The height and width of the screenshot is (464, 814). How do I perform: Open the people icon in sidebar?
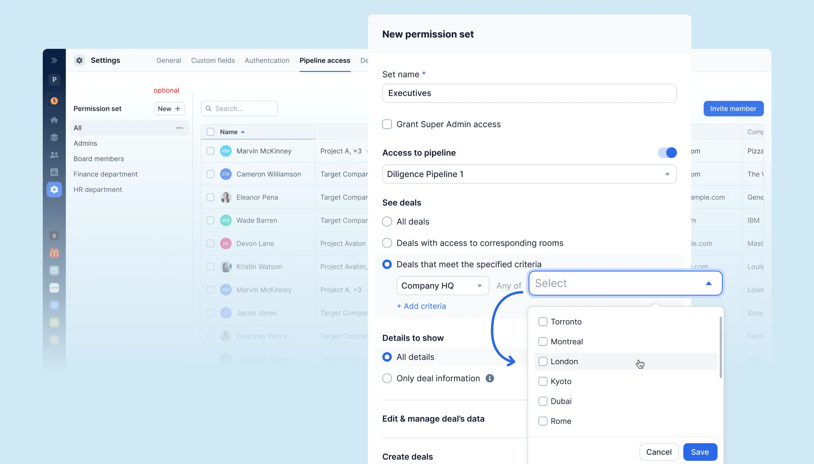coord(54,155)
